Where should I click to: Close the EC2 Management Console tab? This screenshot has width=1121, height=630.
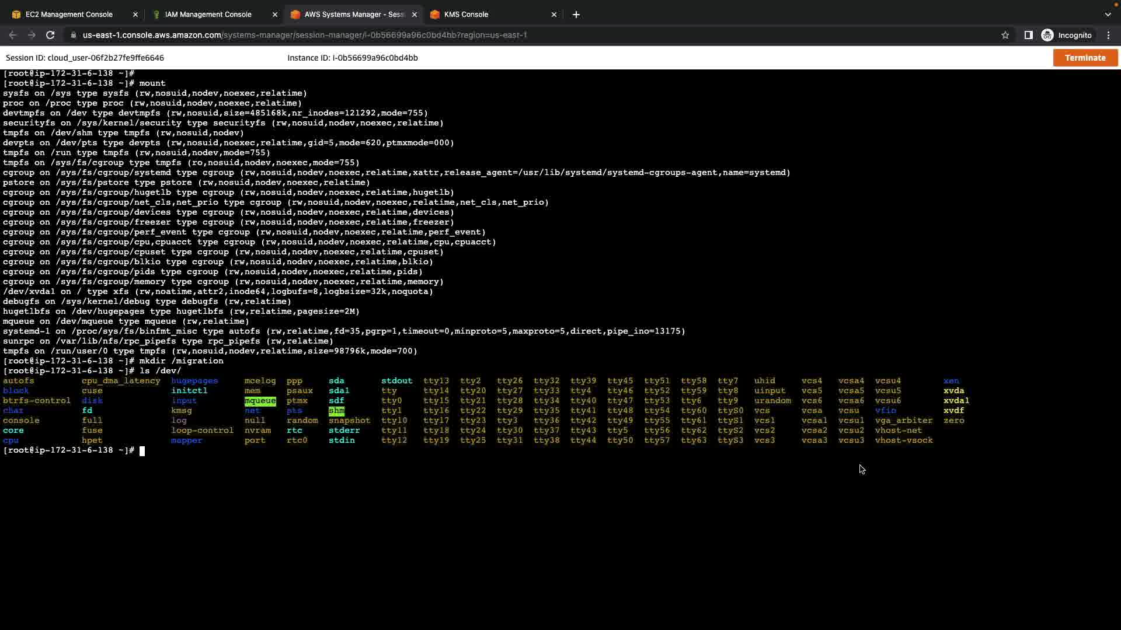point(135,15)
